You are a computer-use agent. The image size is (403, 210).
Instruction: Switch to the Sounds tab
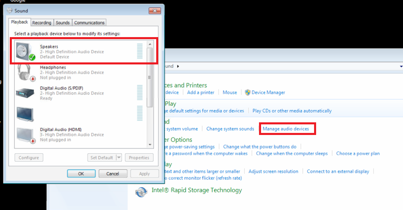[x=63, y=23]
